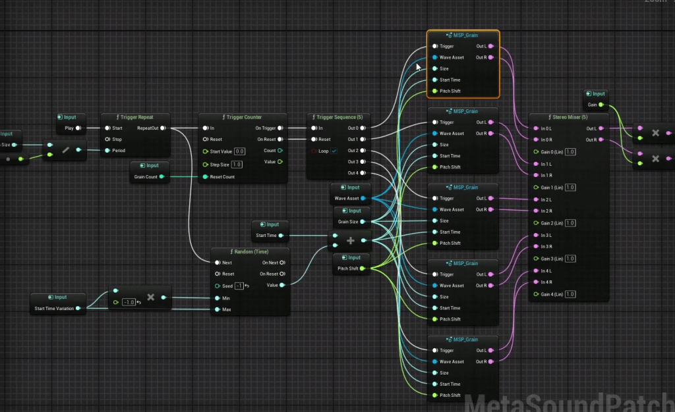Click the Play input node's output pin

coord(78,128)
